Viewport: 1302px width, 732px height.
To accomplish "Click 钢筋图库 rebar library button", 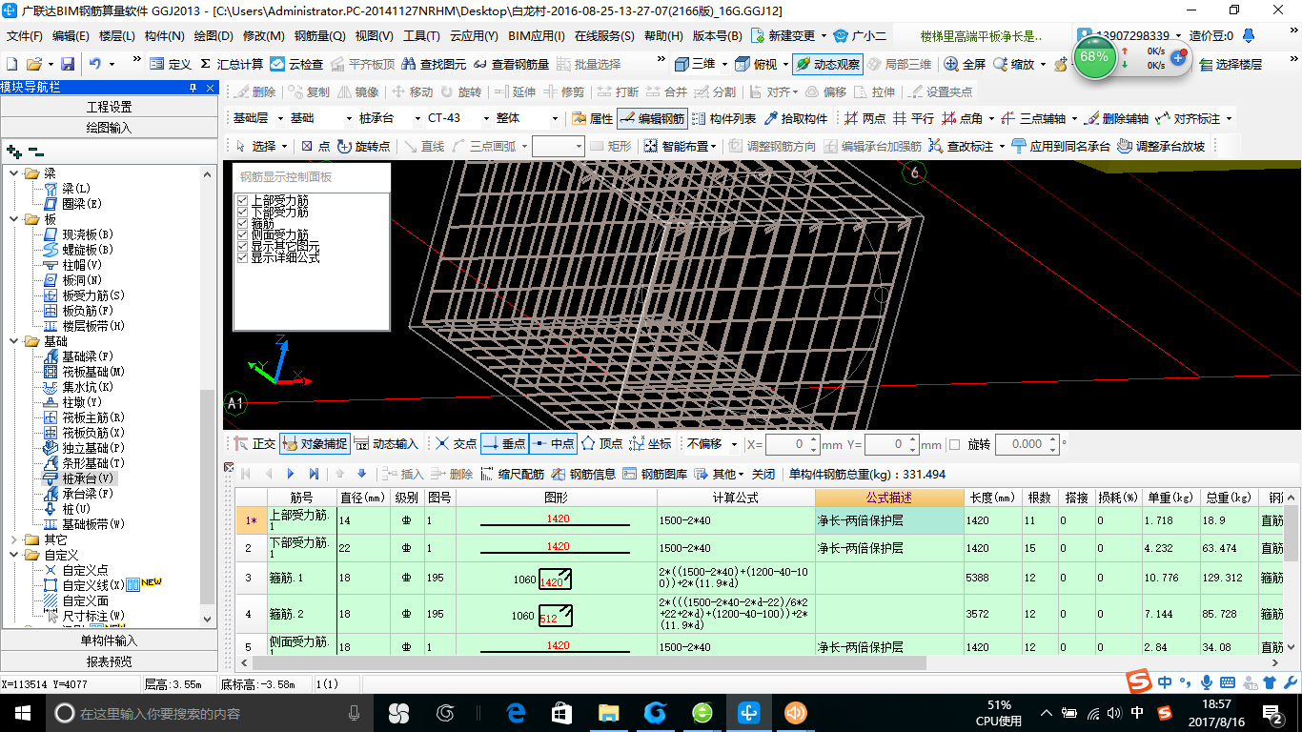I will pyautogui.click(x=655, y=474).
